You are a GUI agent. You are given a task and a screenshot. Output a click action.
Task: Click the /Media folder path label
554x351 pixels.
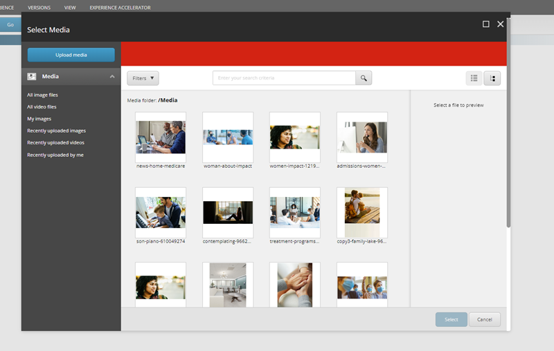[168, 100]
